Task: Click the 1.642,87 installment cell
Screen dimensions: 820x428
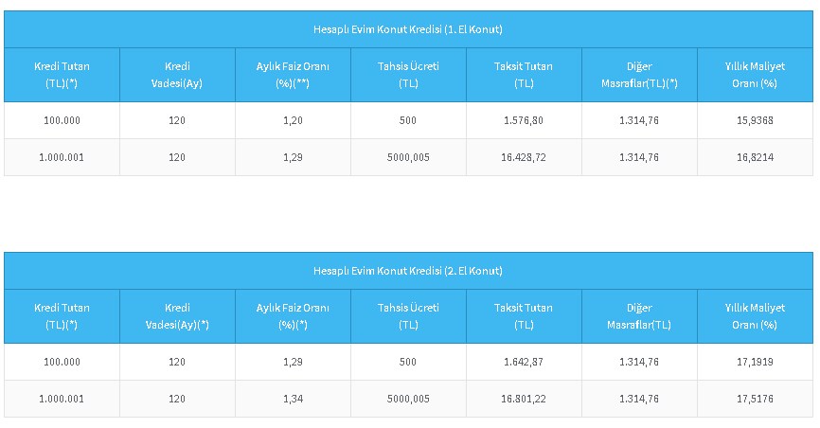Action: tap(524, 363)
